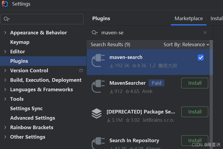Install the deprecated Package Search plugin
223x149 pixels.
pyautogui.click(x=195, y=112)
